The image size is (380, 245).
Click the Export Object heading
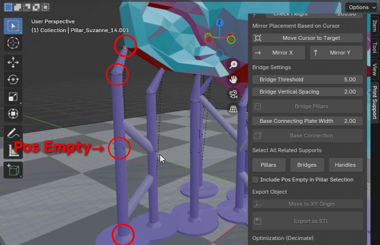269,192
